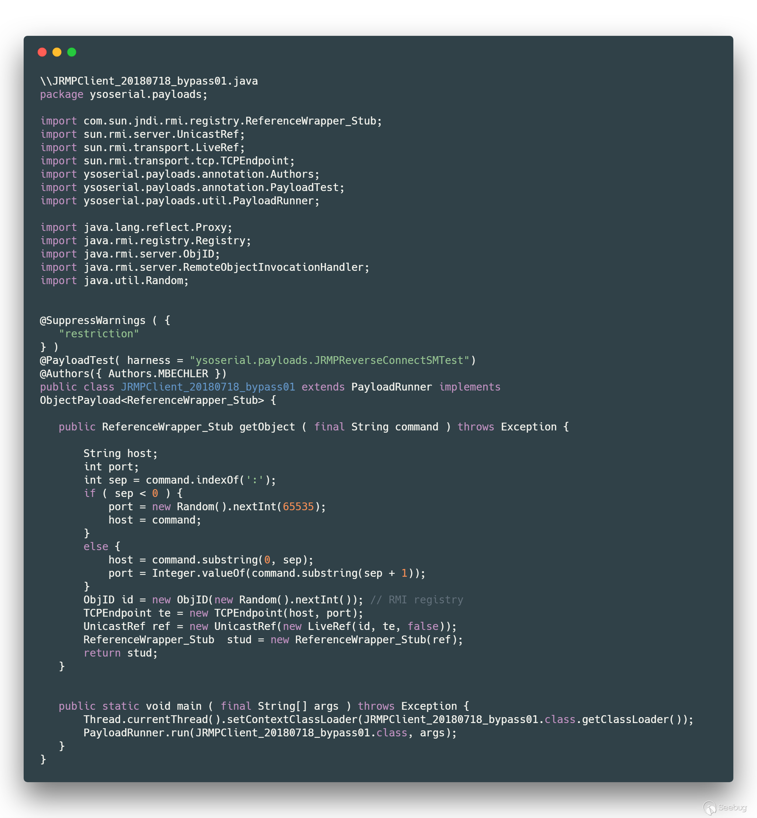Screen dimensions: 757x818
Task: Click the import of TCPEndpoint
Action: click(167, 161)
